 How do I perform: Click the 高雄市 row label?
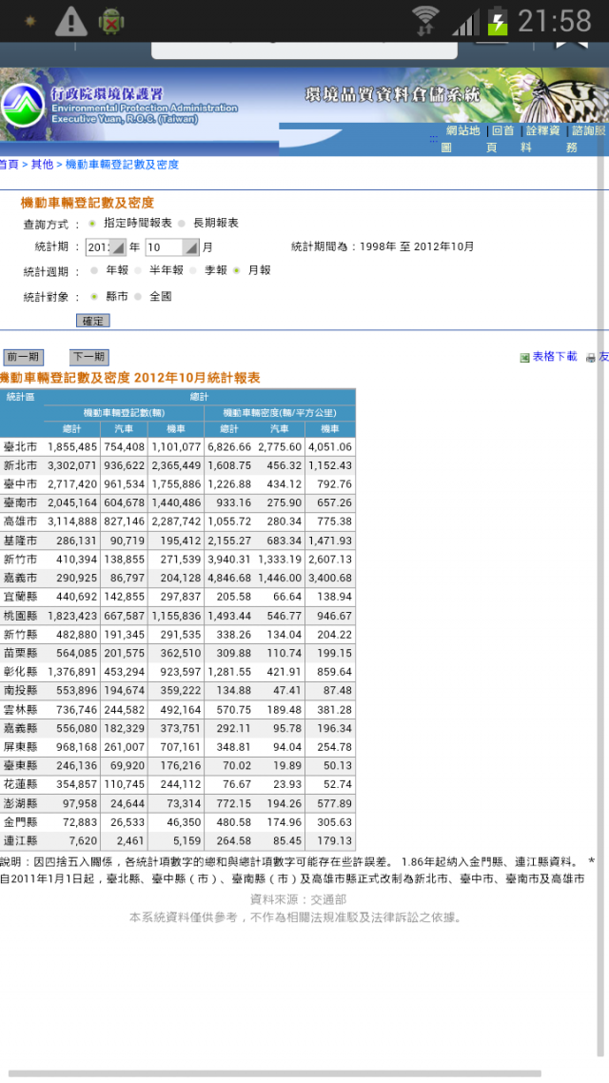pyautogui.click(x=21, y=522)
